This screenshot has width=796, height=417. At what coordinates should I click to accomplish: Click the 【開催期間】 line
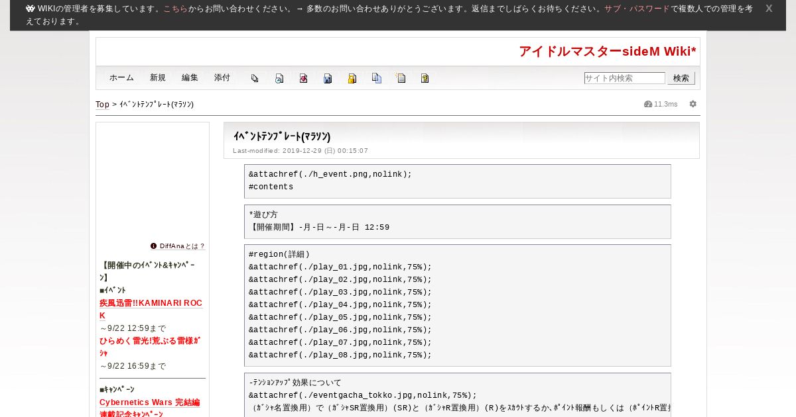pos(319,228)
